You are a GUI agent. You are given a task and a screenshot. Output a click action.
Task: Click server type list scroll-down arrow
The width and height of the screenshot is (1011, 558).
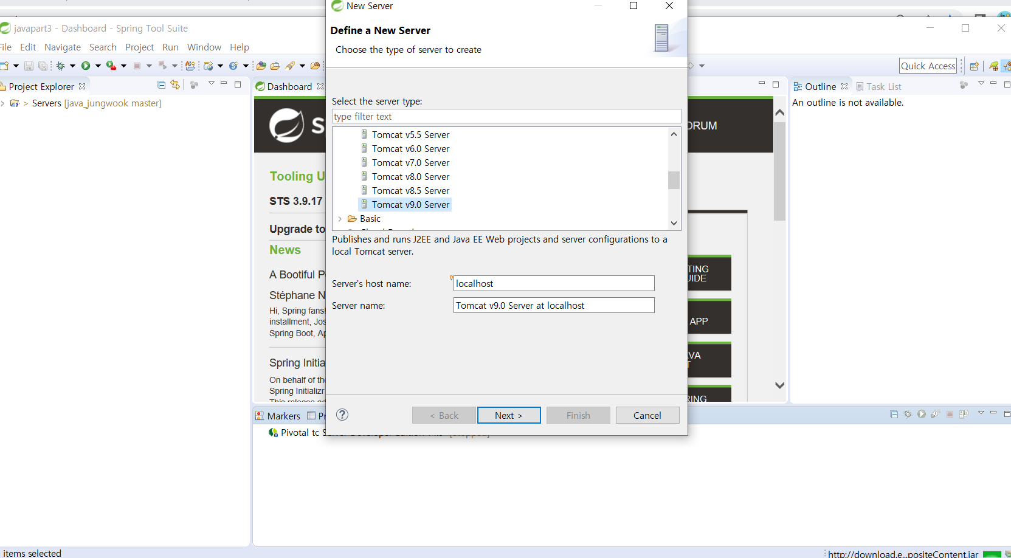(x=674, y=223)
